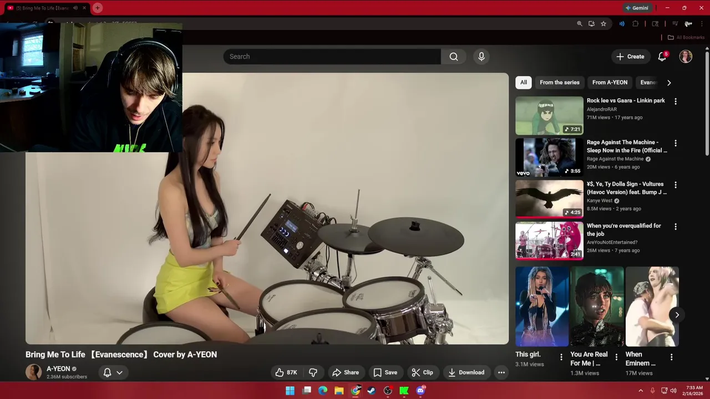Open 'You Are Real For Me' short
Viewport: 710px width, 399px height.
coord(597,306)
